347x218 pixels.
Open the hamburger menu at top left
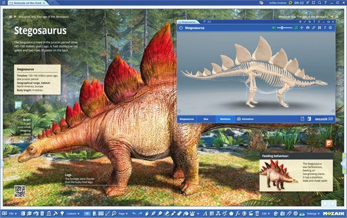point(4,3)
